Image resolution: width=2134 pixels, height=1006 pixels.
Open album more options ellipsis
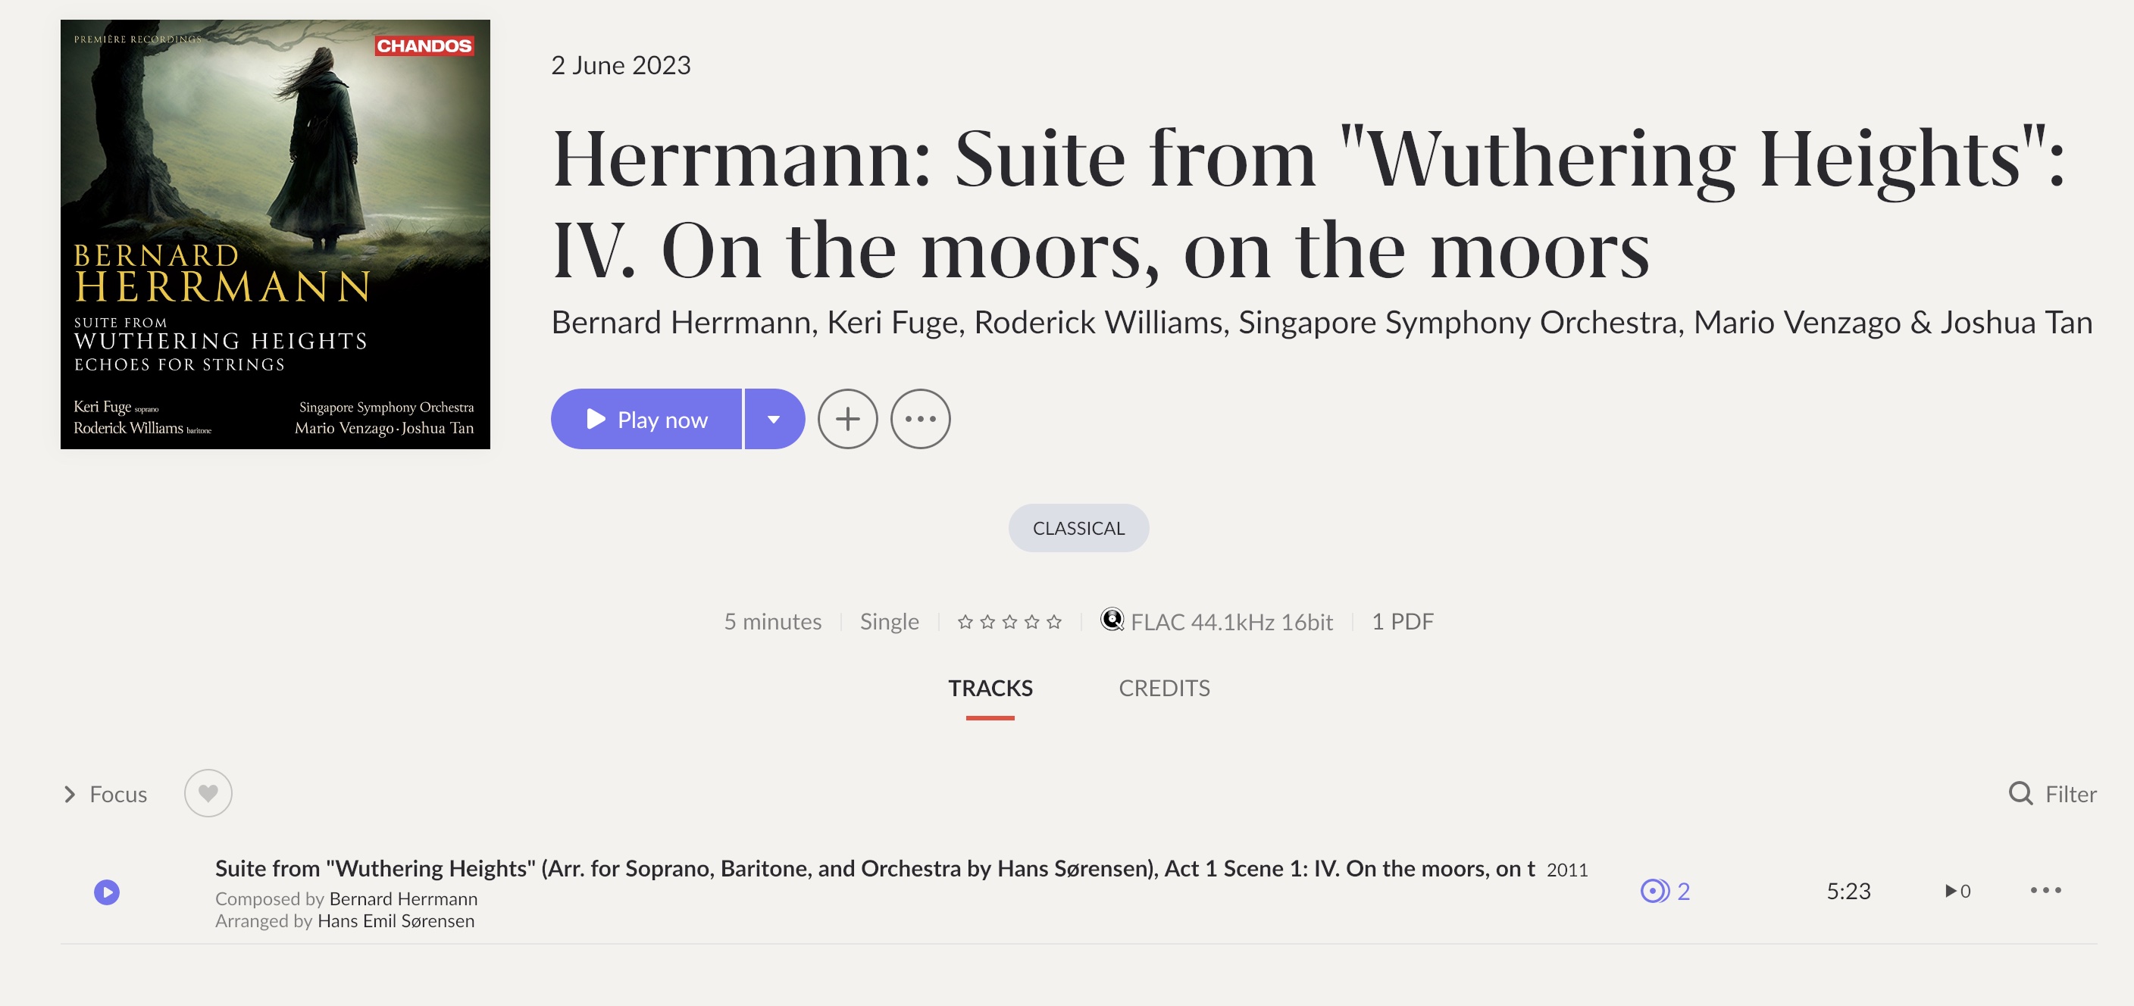pos(921,419)
